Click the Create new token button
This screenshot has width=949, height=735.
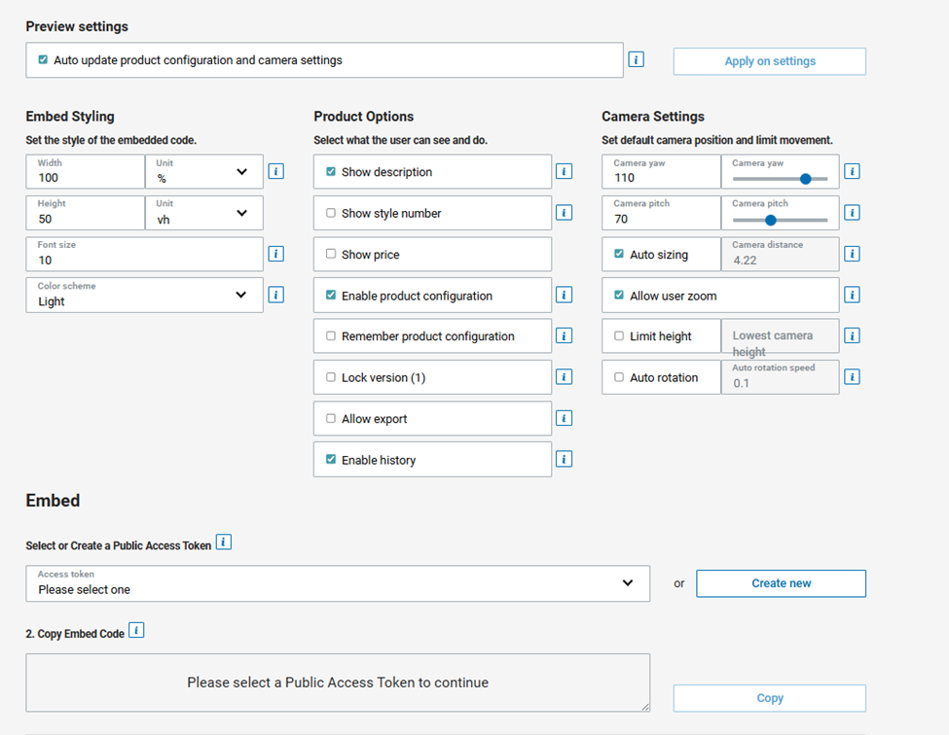781,583
